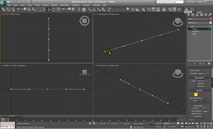Screen dimensions: 213x129
Task: Click the Align tool
Action: pos(137,9)
